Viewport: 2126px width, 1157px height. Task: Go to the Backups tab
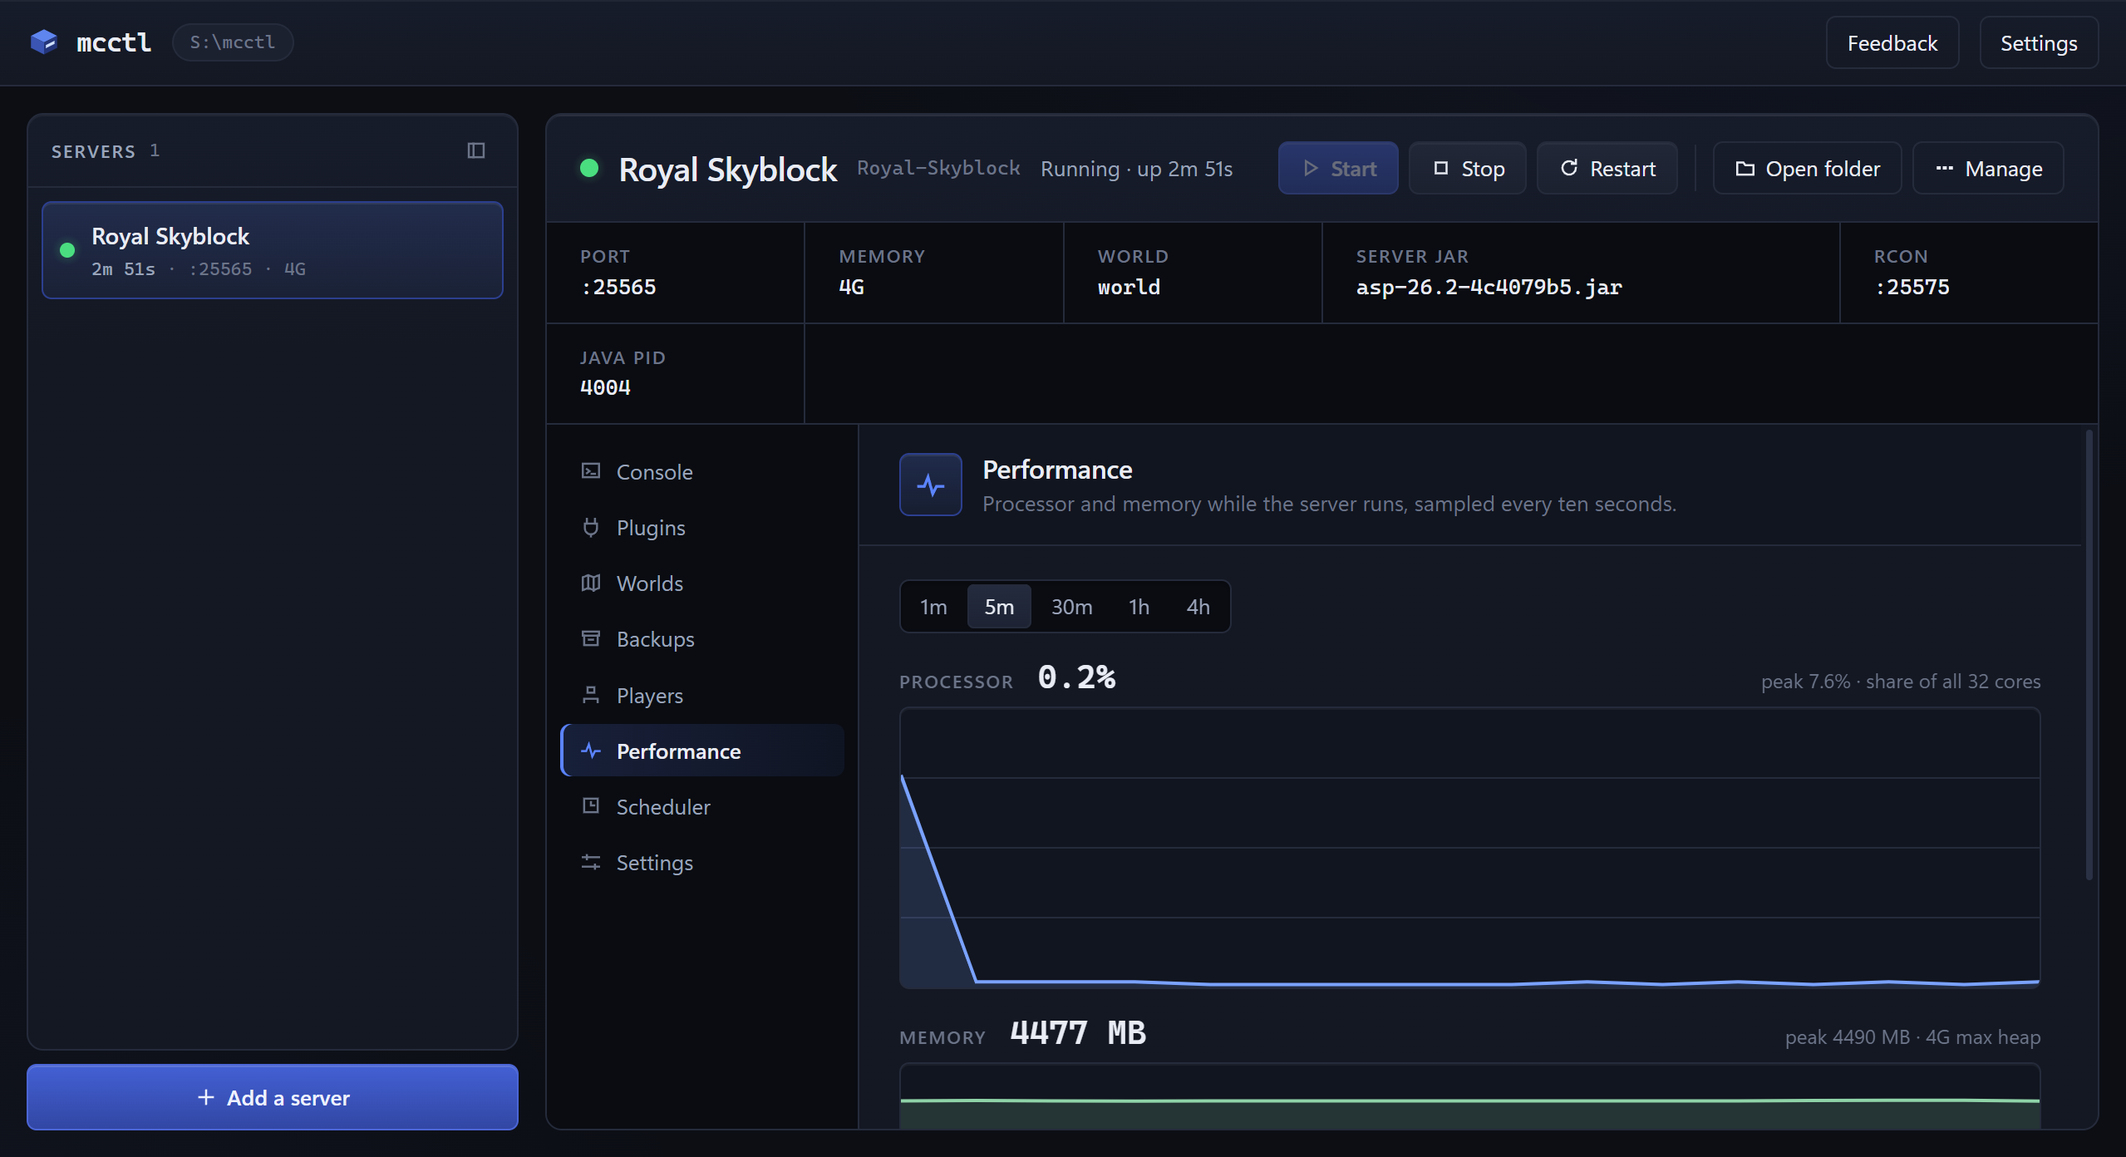coord(702,639)
